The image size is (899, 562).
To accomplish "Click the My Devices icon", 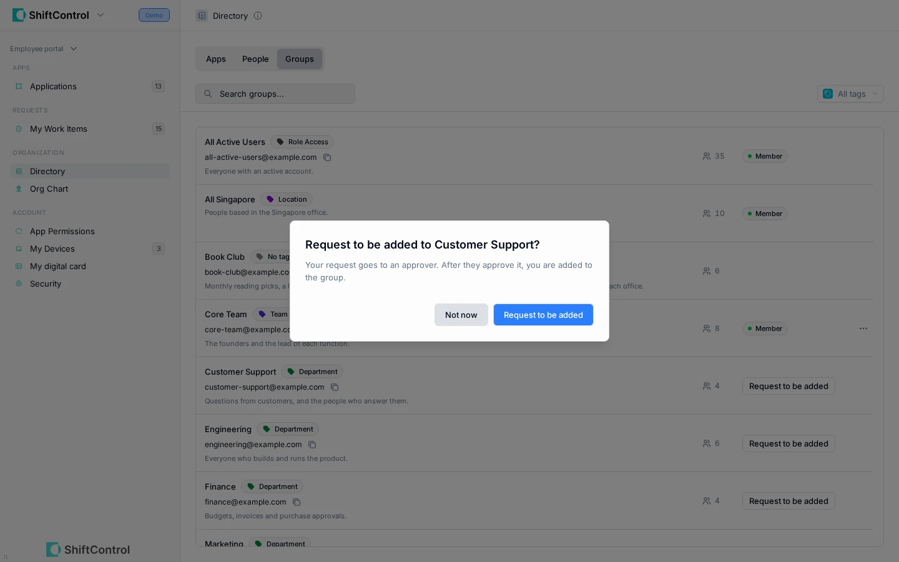I will [x=19, y=249].
